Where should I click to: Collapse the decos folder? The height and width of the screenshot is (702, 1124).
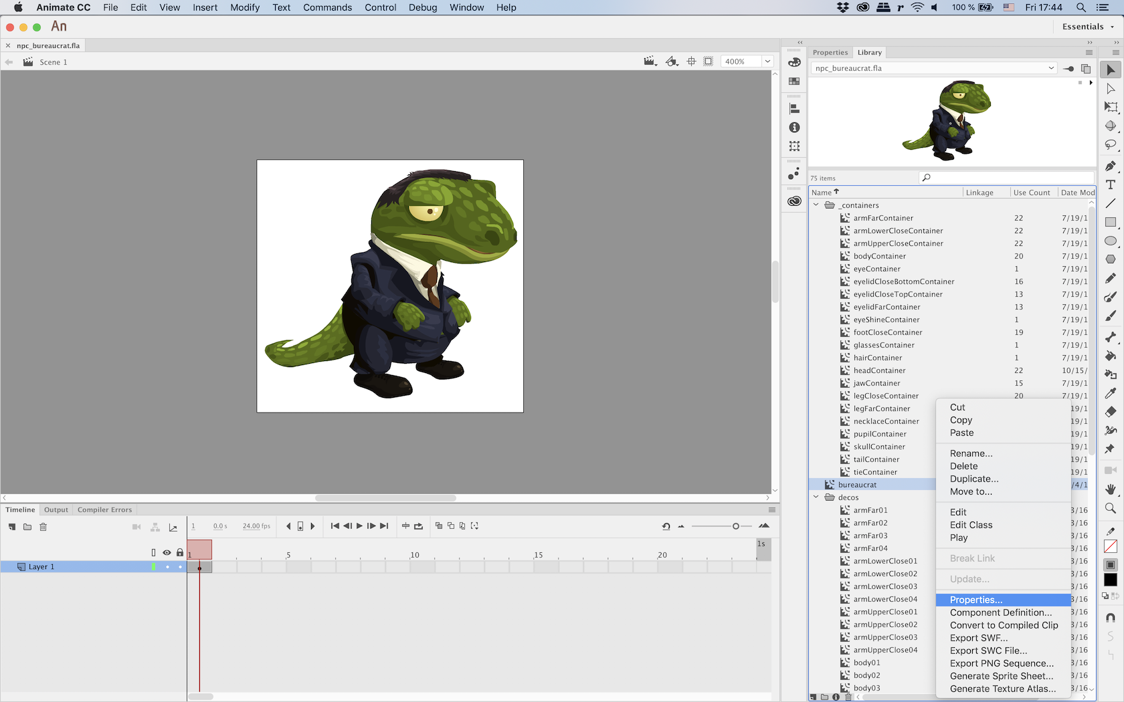(x=816, y=497)
